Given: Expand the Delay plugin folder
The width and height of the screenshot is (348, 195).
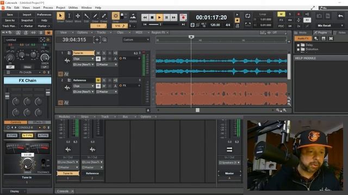Looking at the screenshot, I should (x=299, y=45).
